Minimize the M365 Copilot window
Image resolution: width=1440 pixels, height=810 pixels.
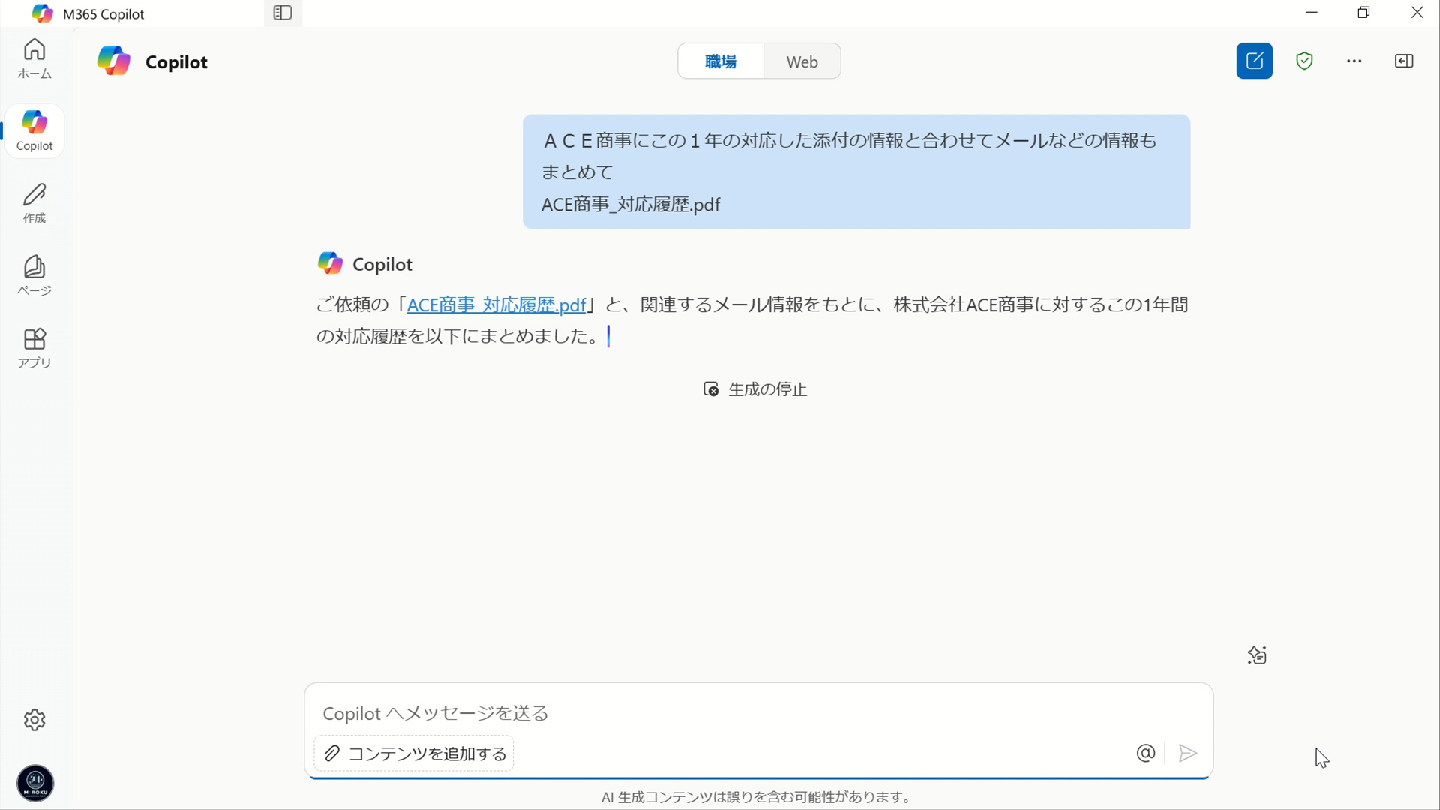[1312, 13]
